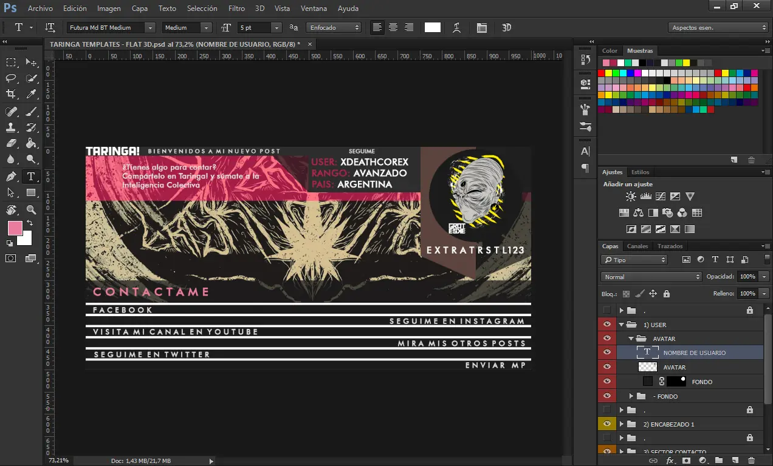Select the Horizontal Type tool in toolbox
773x466 pixels.
pos(31,177)
